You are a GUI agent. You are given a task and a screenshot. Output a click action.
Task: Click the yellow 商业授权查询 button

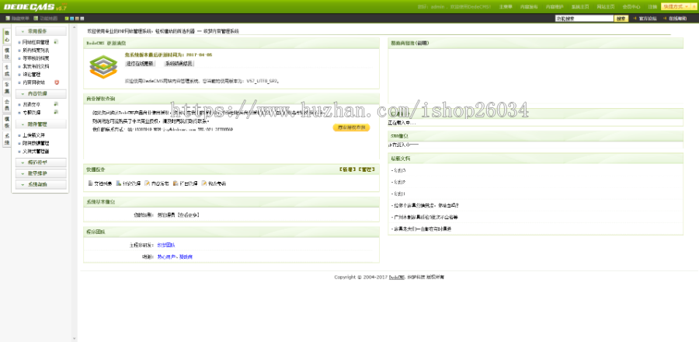coord(351,127)
